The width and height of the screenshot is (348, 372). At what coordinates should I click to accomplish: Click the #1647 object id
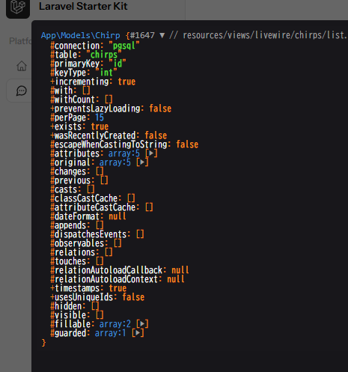pos(142,35)
